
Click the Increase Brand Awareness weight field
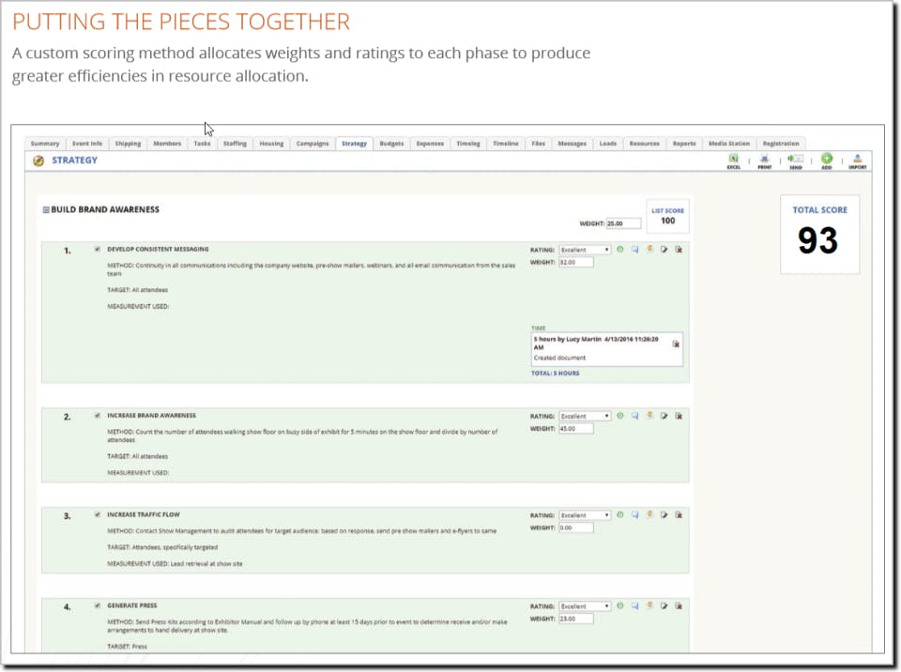tap(575, 429)
